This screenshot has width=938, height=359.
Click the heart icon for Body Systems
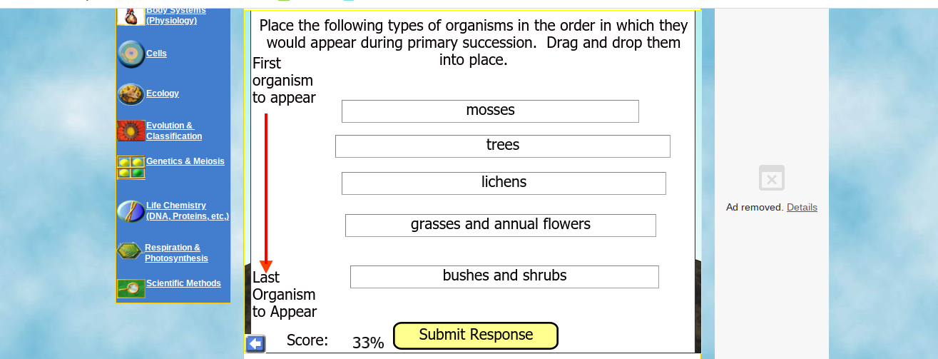(x=131, y=16)
